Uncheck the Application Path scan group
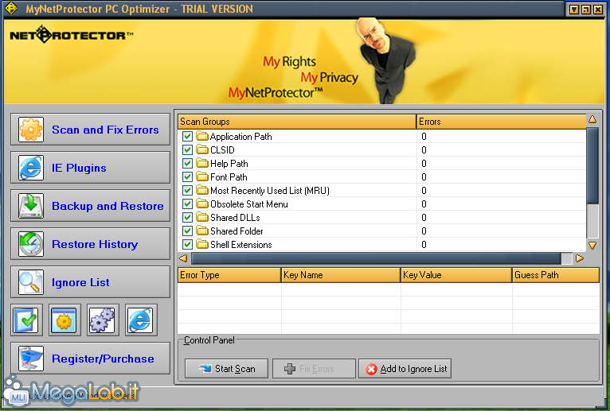 [x=187, y=137]
